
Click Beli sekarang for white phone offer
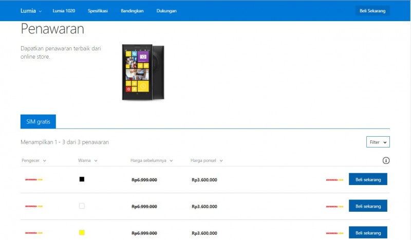tap(368, 206)
